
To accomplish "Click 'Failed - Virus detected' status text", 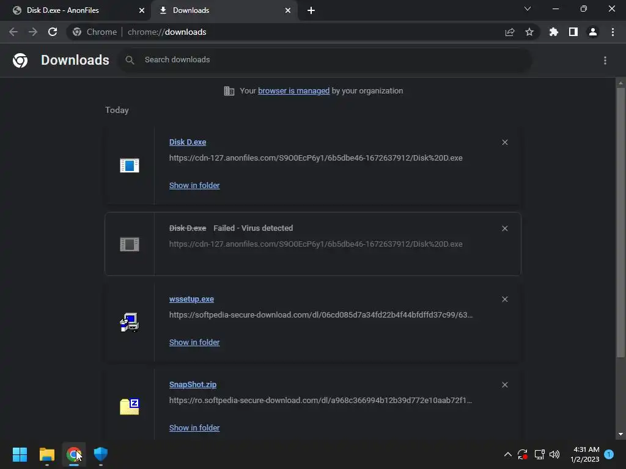I will coord(253,228).
